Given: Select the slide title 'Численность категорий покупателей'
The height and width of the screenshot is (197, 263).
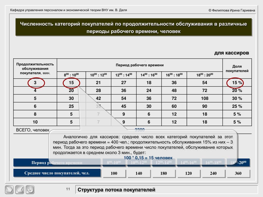Looking at the screenshot, I should [x=134, y=27].
